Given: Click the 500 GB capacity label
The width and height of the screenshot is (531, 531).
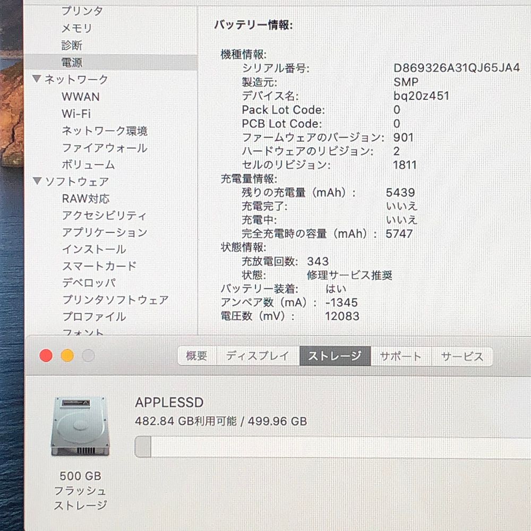Looking at the screenshot, I should coord(80,476).
